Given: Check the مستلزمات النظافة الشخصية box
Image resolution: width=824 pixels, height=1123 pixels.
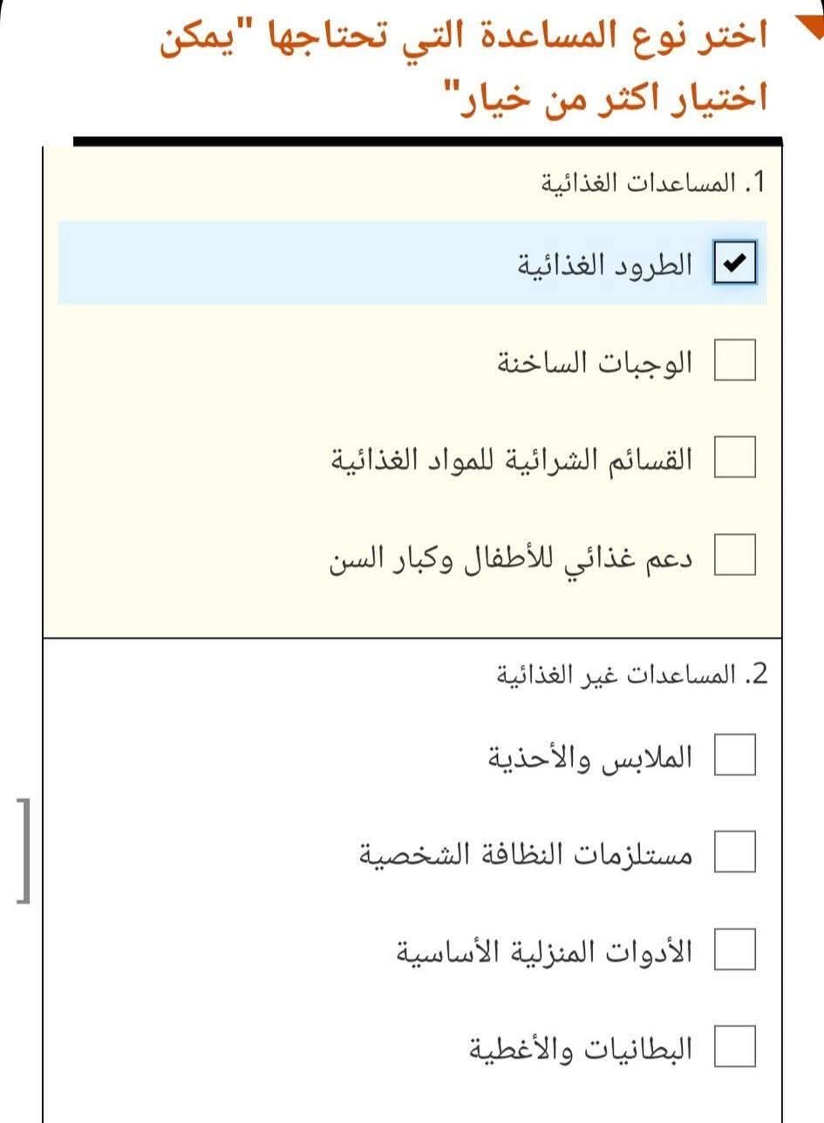Looking at the screenshot, I should tap(733, 853).
